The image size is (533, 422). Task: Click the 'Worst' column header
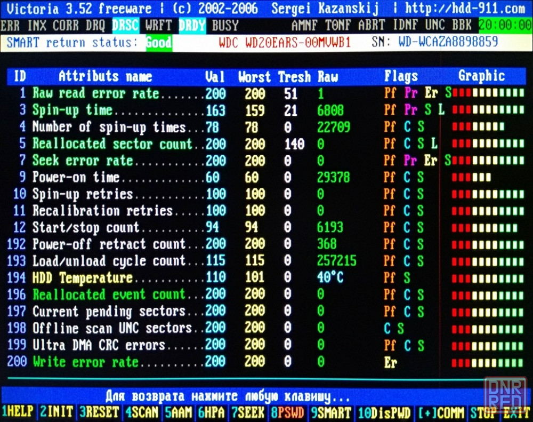(x=254, y=77)
